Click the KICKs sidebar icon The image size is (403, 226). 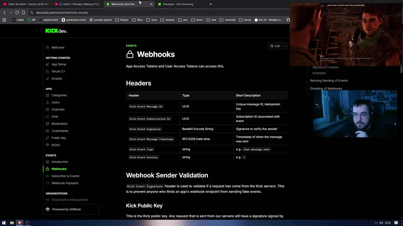click(48, 145)
